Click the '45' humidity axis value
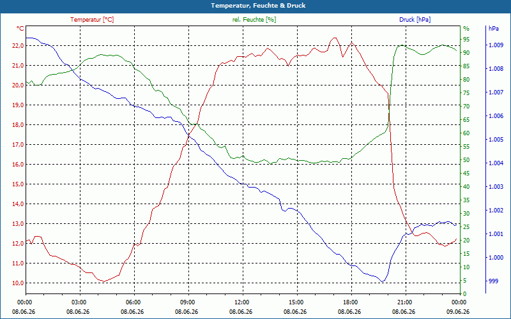 (x=466, y=174)
